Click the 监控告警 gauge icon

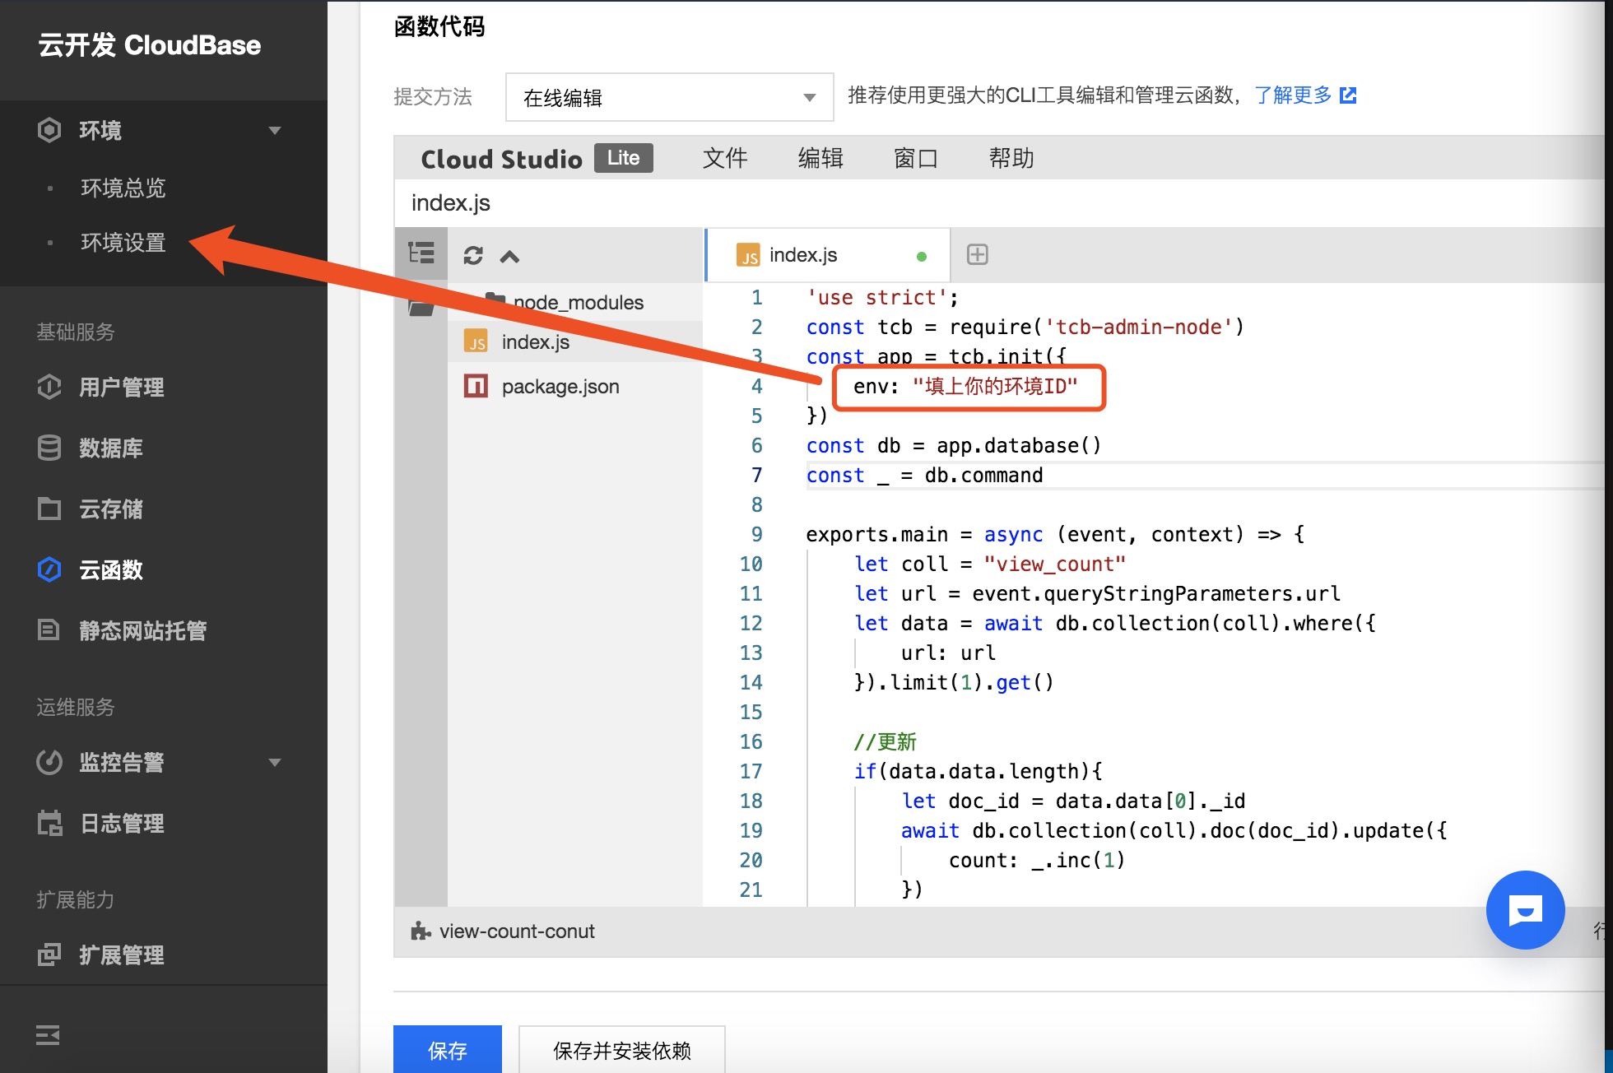[49, 762]
